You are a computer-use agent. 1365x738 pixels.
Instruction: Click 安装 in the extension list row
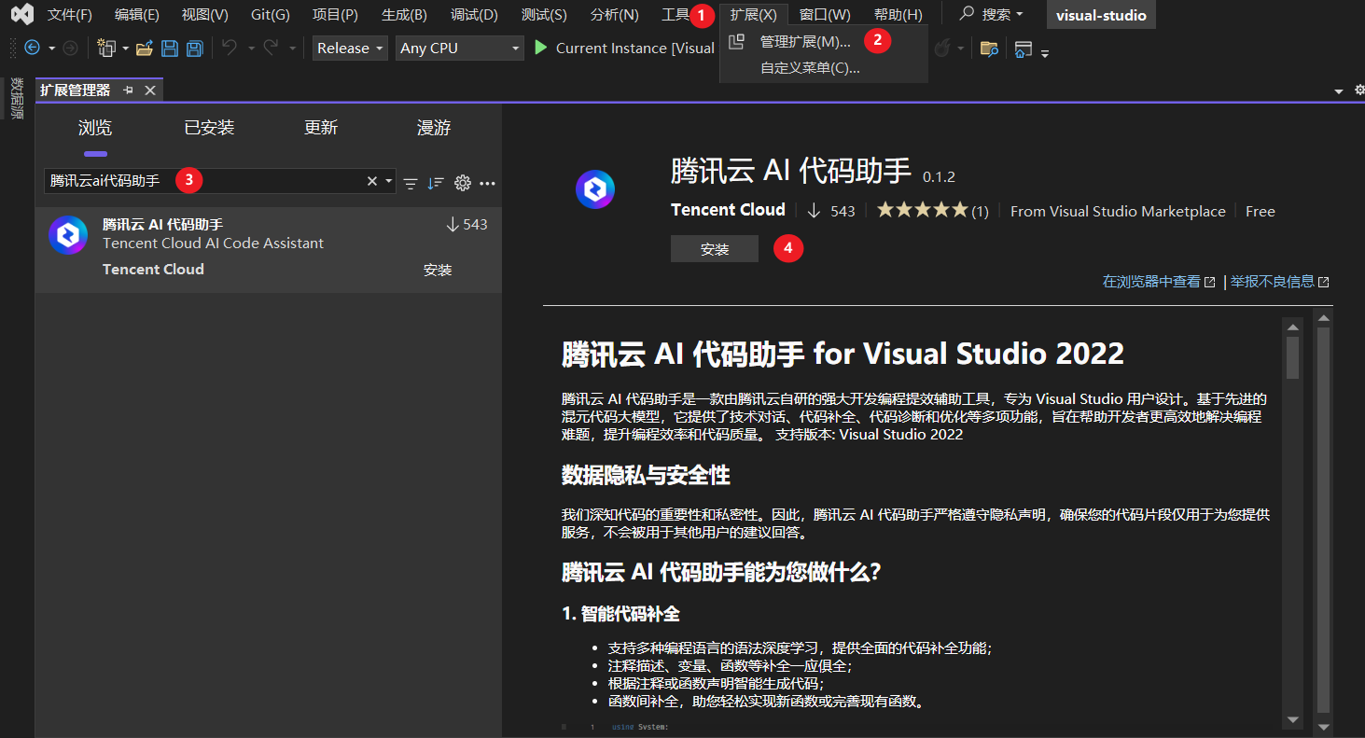[438, 270]
